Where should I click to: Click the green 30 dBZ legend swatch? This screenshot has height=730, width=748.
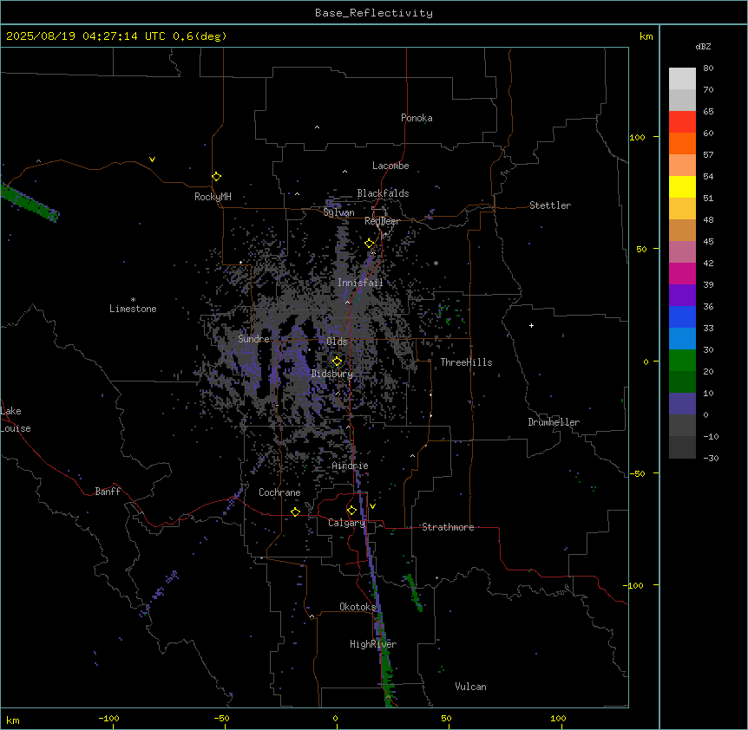(682, 361)
